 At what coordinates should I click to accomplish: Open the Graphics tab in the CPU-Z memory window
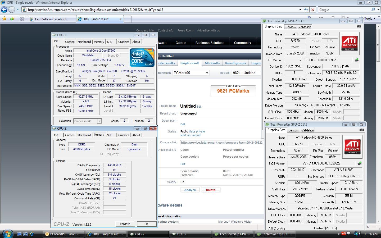124,135
